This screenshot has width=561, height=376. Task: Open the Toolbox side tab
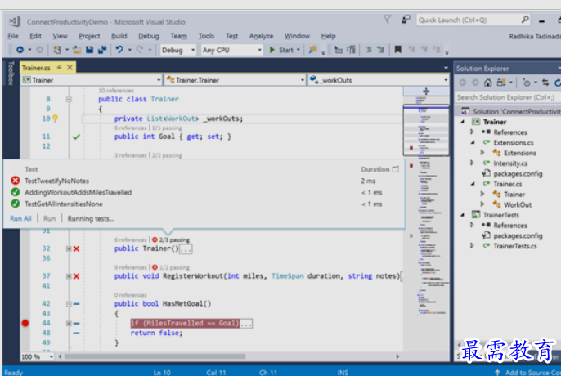pyautogui.click(x=11, y=73)
